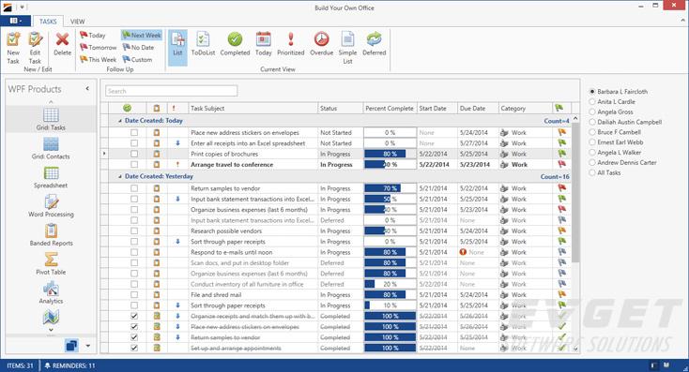This screenshot has height=372, width=689.
Task: Click the clipboard icon column header
Action: click(157, 108)
